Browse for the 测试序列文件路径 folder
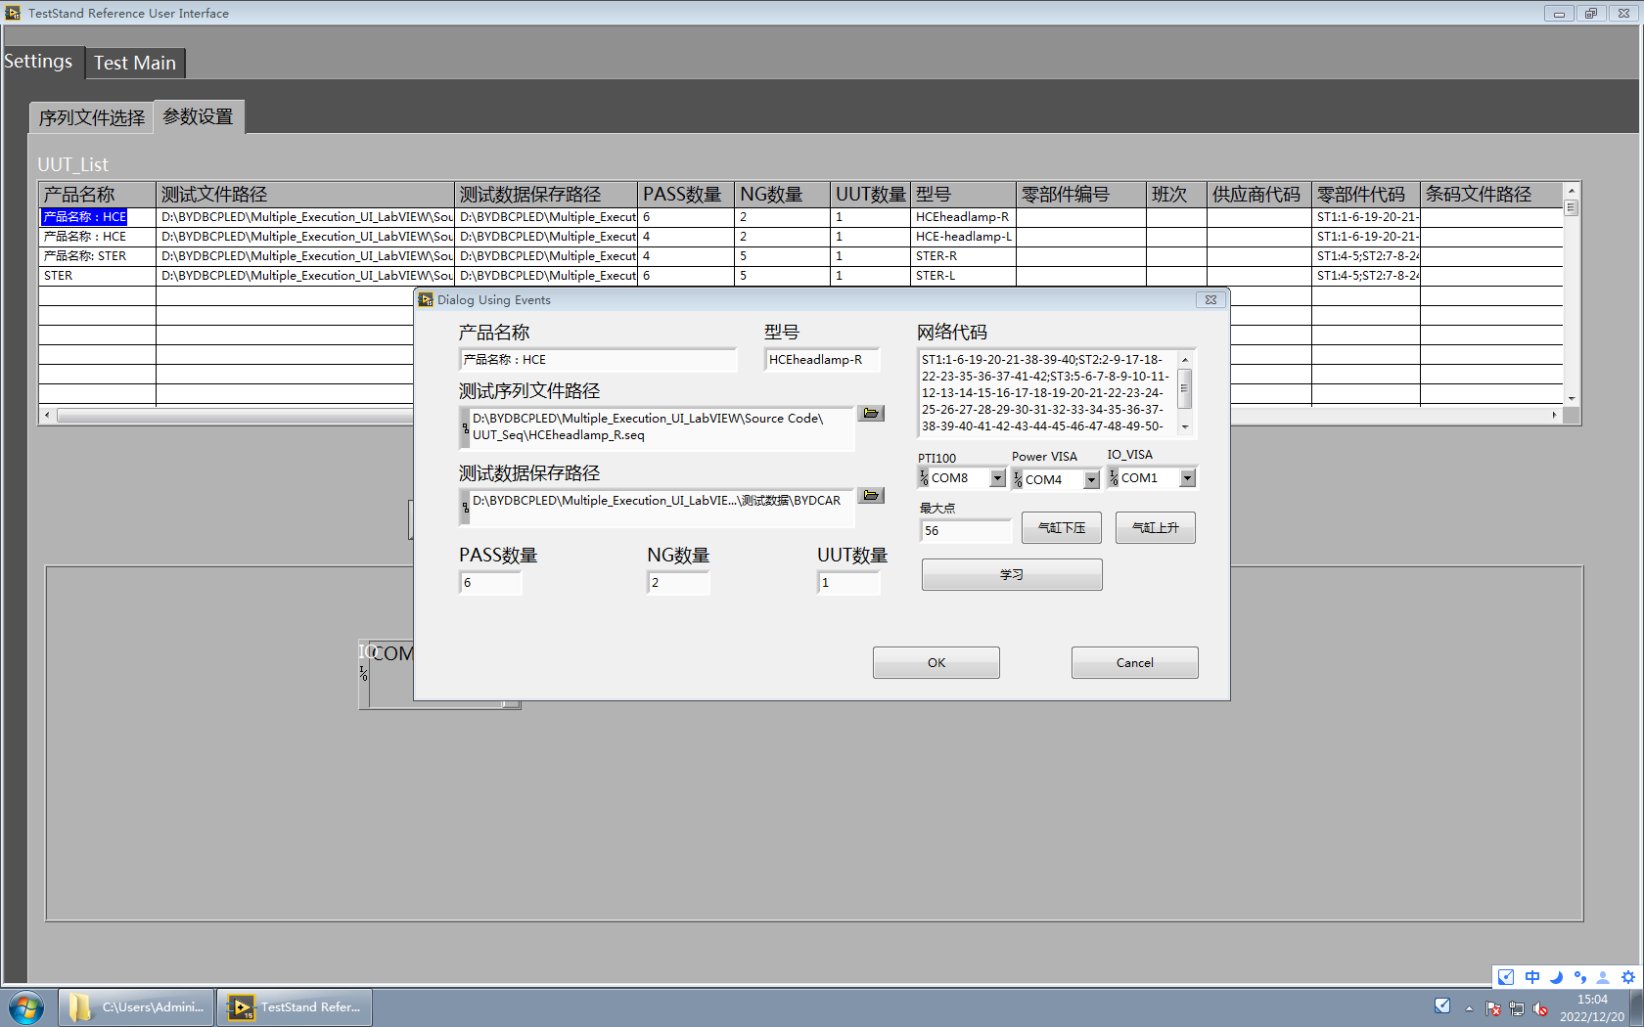 [x=871, y=414]
